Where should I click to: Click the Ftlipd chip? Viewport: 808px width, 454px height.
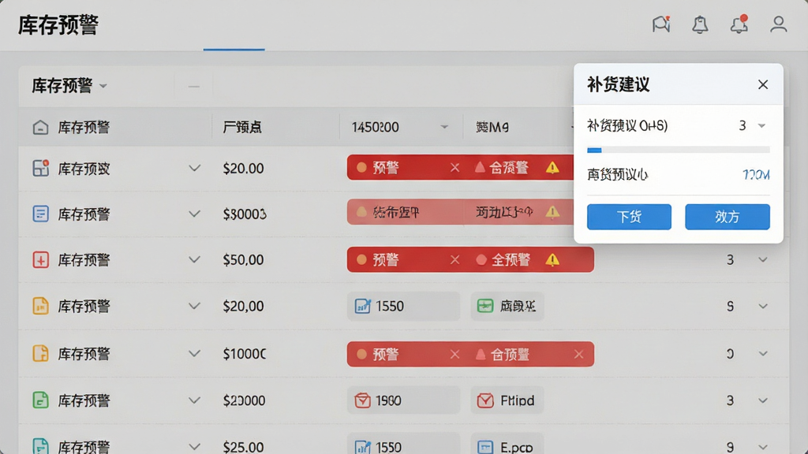(x=507, y=400)
